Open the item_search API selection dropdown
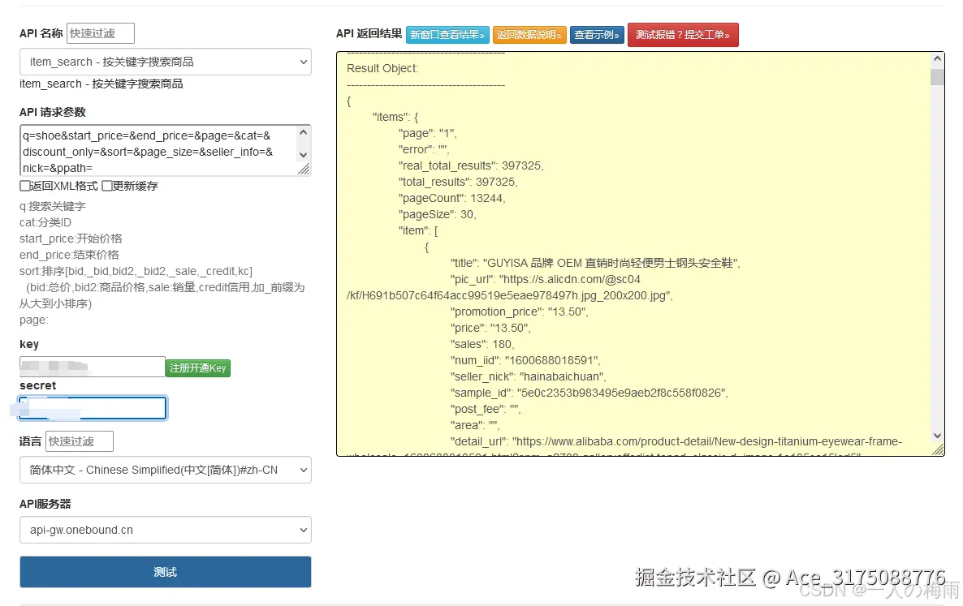This screenshot has width=963, height=606. pyautogui.click(x=165, y=62)
